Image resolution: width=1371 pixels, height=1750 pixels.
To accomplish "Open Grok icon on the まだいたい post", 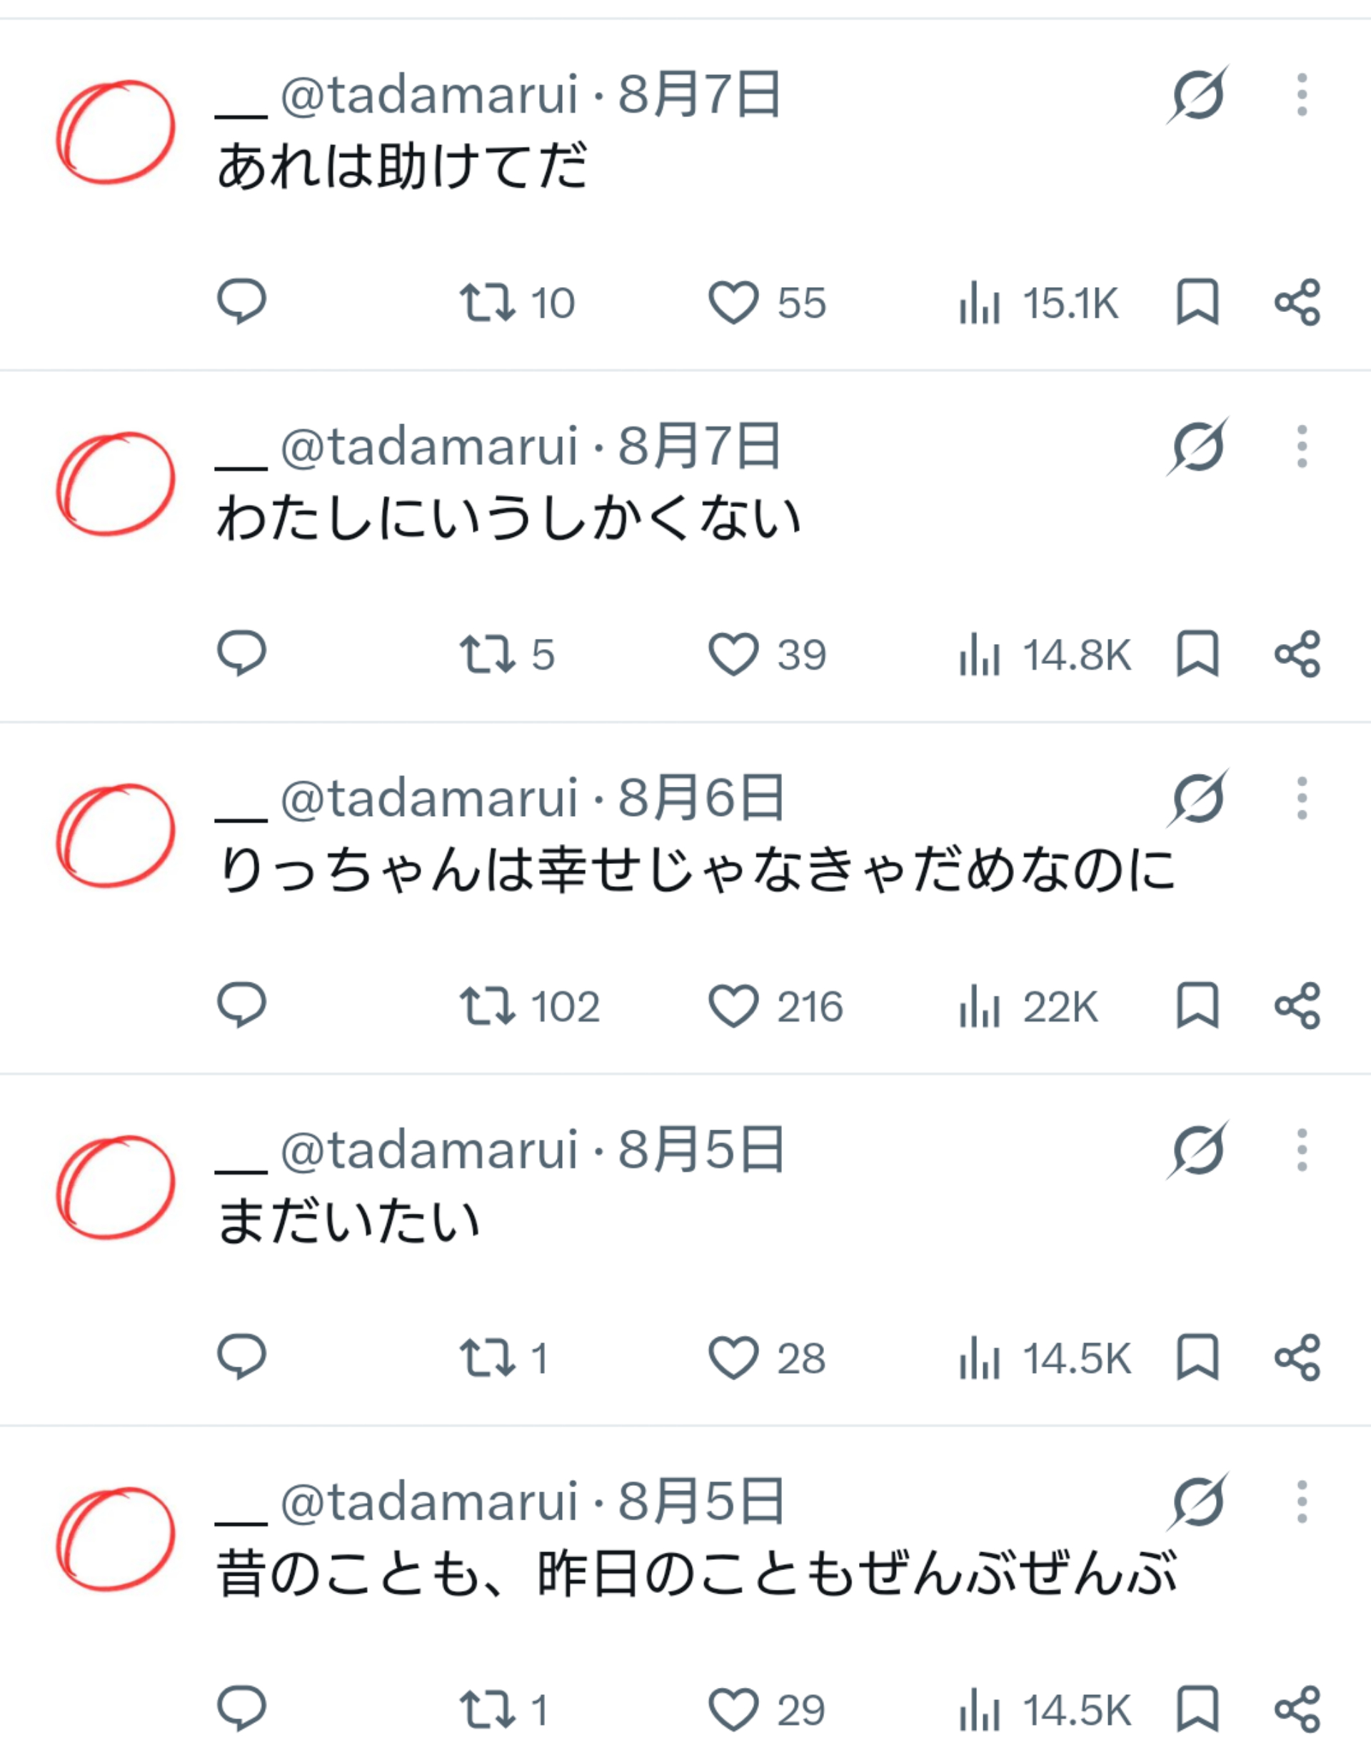I will (1197, 1149).
